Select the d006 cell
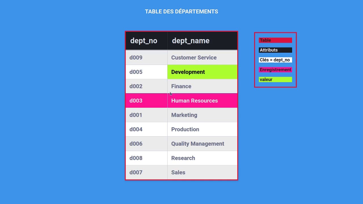This screenshot has width=363, height=204. tap(146, 144)
